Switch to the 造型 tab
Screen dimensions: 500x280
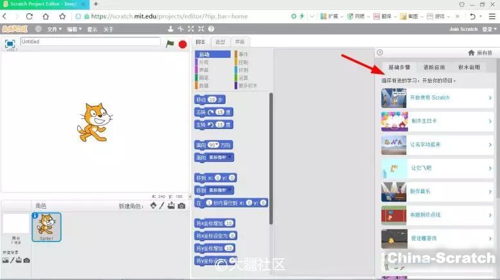tap(220, 42)
